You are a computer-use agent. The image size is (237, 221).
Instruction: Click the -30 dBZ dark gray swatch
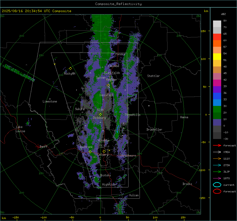click(217, 136)
